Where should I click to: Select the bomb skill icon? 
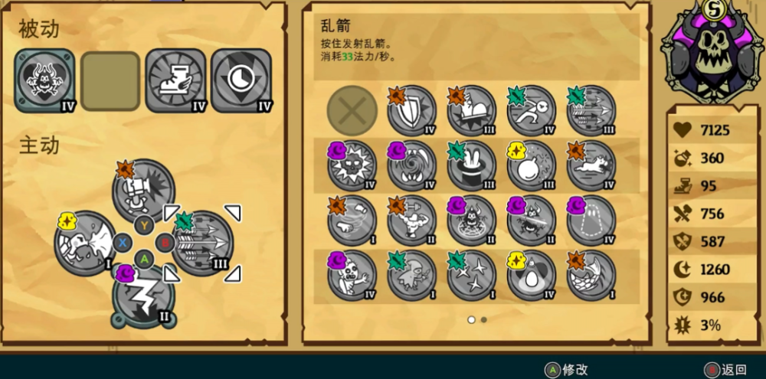point(531,166)
